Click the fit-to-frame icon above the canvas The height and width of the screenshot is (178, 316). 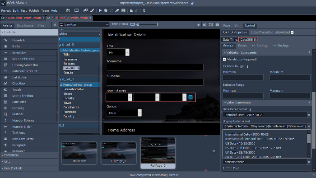pos(211,24)
